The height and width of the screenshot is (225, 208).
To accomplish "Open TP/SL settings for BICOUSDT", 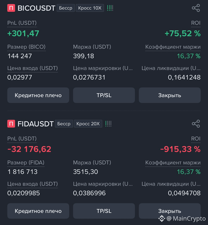I will [104, 95].
